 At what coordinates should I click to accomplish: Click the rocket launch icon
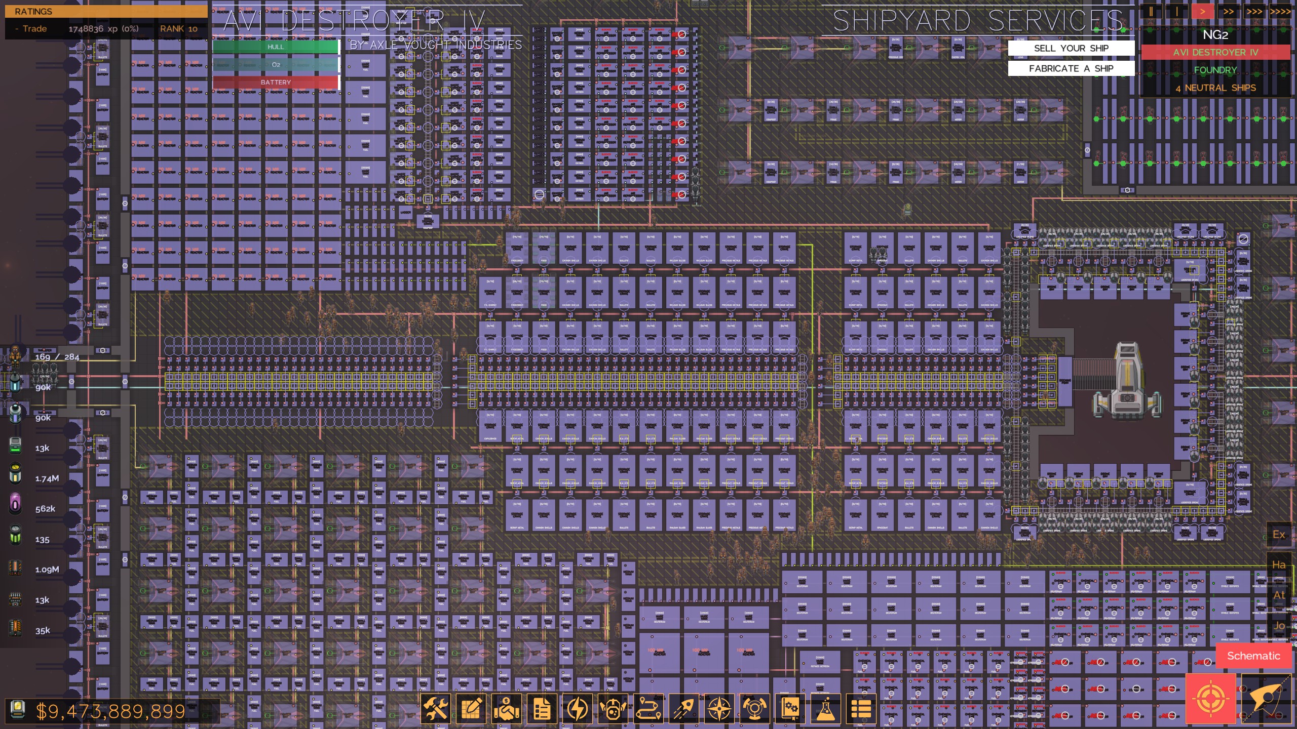coord(683,709)
